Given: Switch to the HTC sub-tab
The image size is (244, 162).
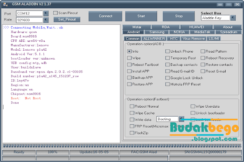Looking at the screenshot, I should (x=174, y=38).
